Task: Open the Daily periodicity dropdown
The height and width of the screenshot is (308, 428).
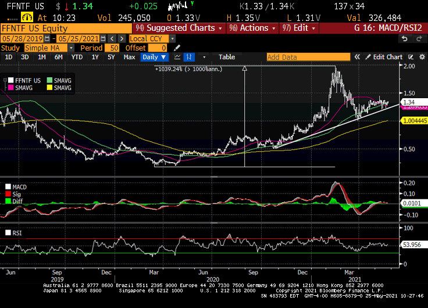Action: pyautogui.click(x=154, y=57)
